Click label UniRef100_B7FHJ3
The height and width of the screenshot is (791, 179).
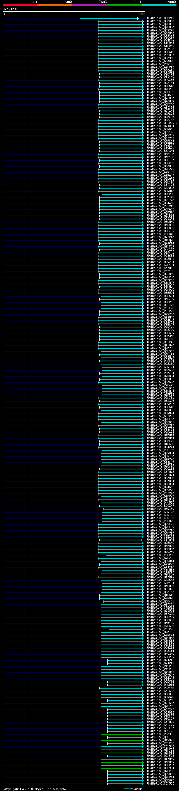pos(161,410)
